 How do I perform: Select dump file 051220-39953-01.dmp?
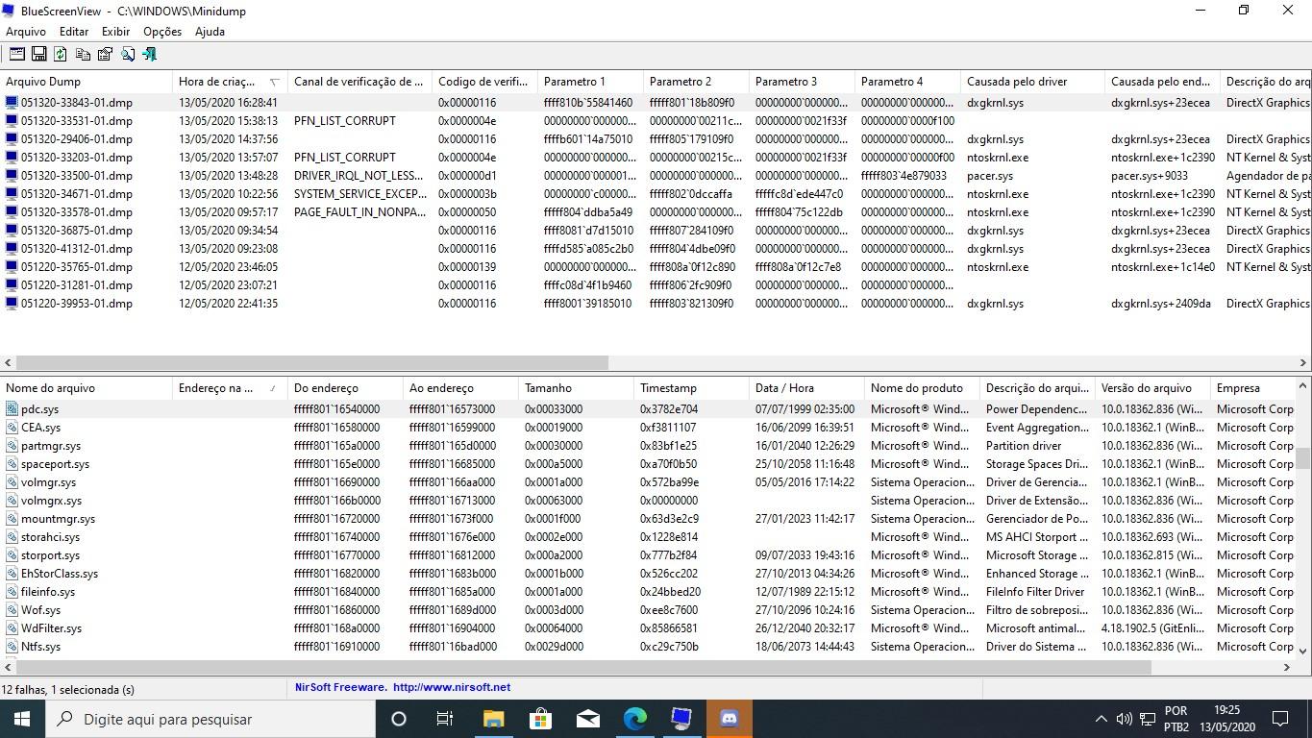pyautogui.click(x=77, y=304)
